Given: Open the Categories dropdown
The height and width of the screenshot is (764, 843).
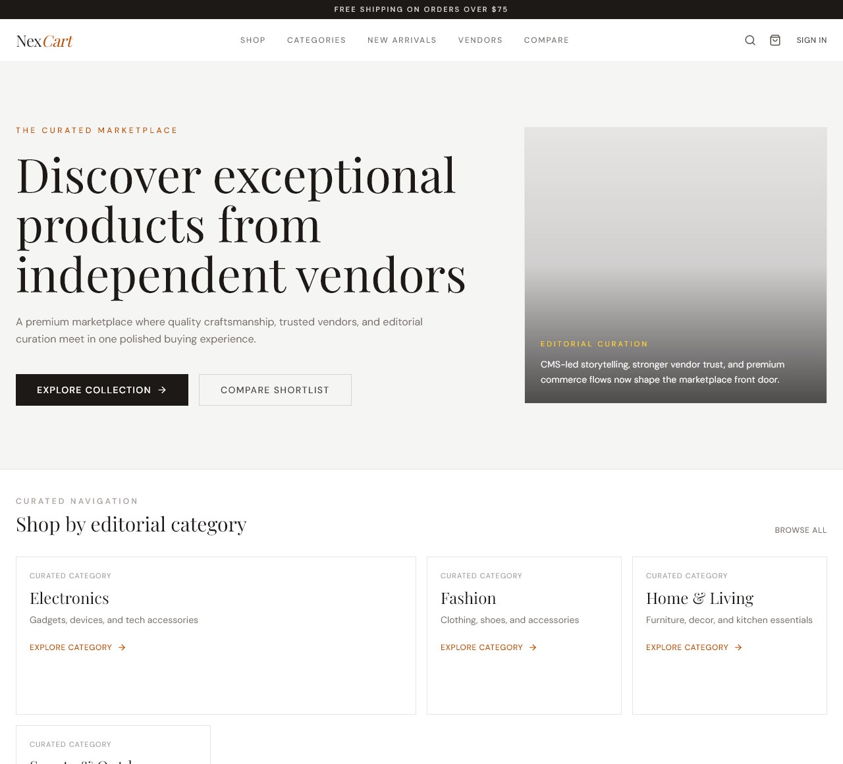Looking at the screenshot, I should coord(316,40).
